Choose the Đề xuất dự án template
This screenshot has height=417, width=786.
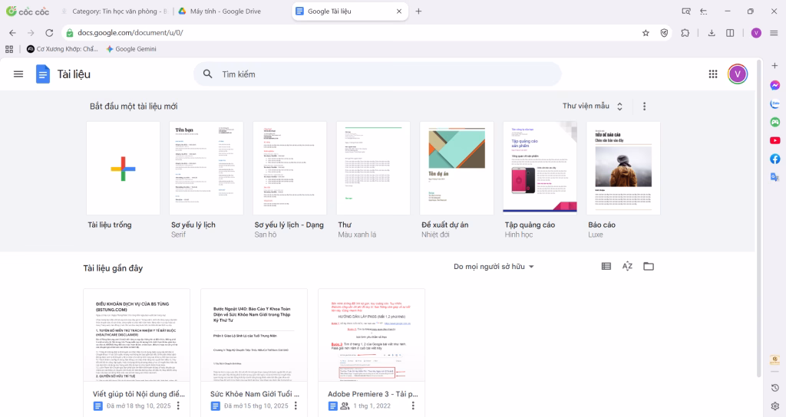point(457,168)
